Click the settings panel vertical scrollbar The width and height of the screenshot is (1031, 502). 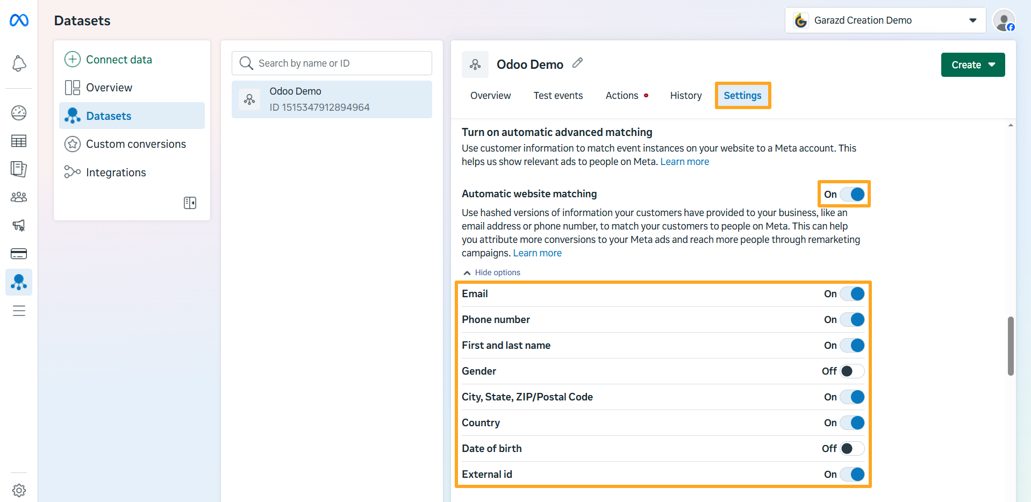tap(1011, 346)
